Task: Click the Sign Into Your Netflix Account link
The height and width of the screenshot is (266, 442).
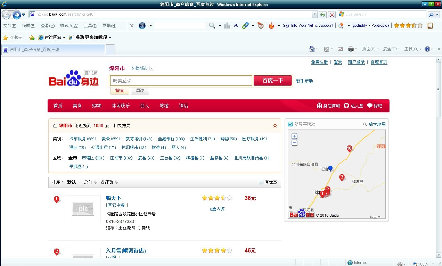Action: 308,25
